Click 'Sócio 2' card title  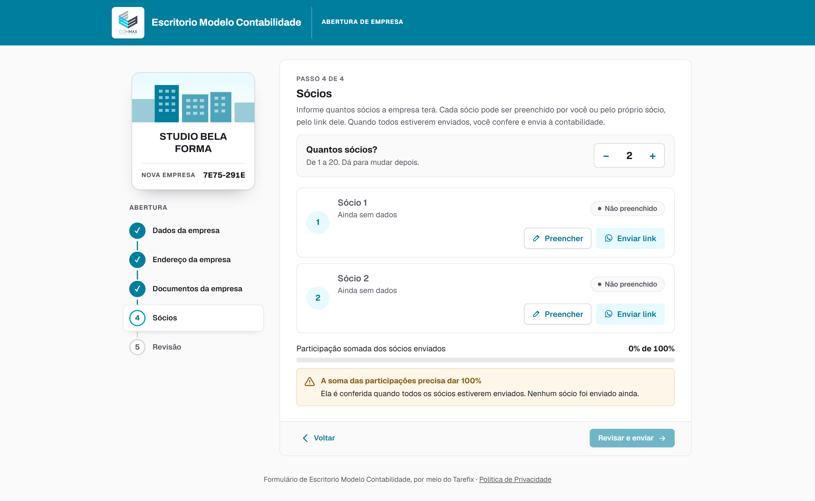[x=353, y=278]
